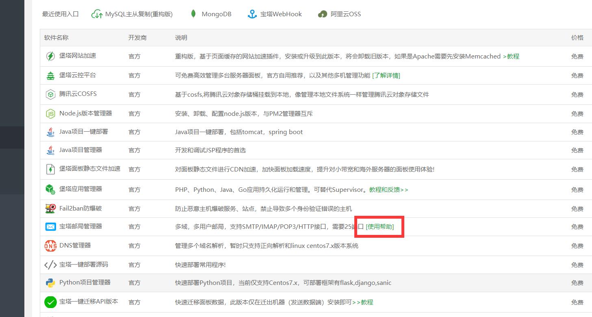This screenshot has height=317, width=592.
Task: Click the Fail2ban防爆破 icon
Action: click(x=50, y=208)
